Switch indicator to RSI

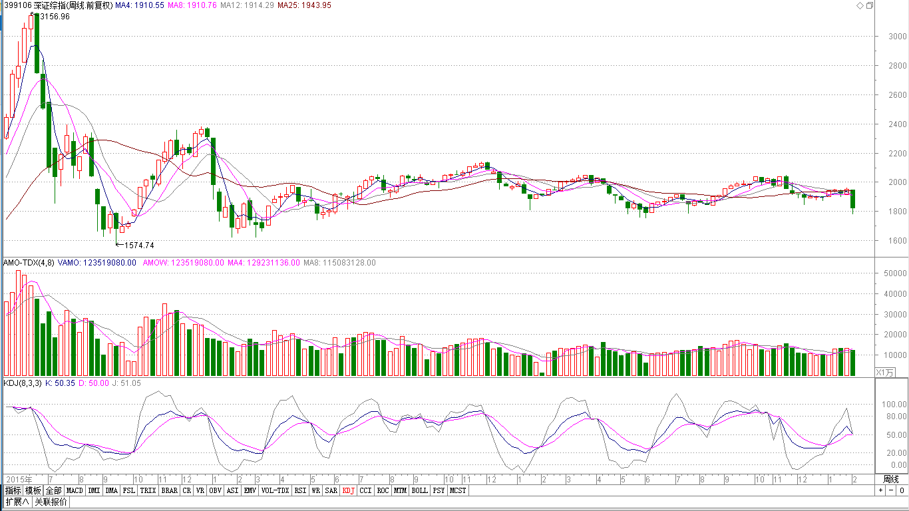[301, 490]
